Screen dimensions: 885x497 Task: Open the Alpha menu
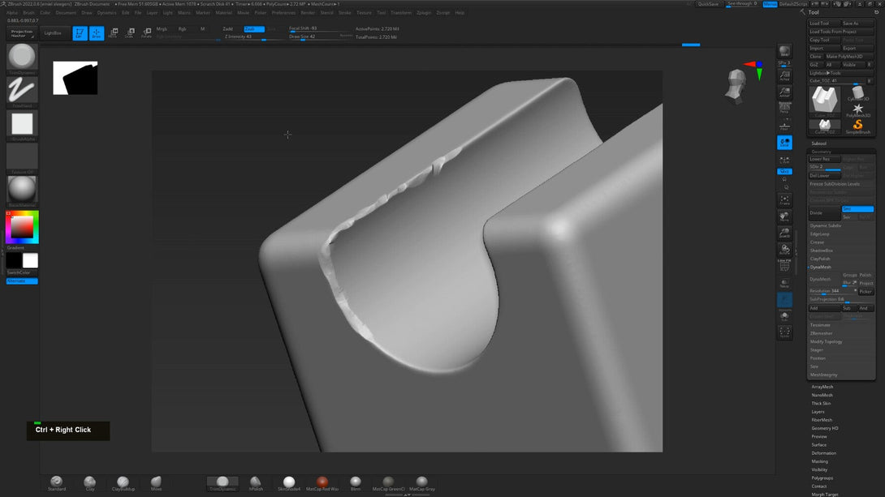tap(11, 12)
